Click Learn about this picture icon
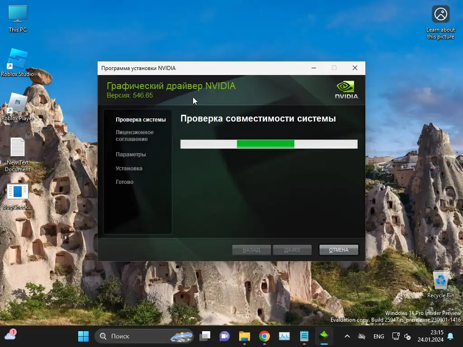 [x=440, y=23]
